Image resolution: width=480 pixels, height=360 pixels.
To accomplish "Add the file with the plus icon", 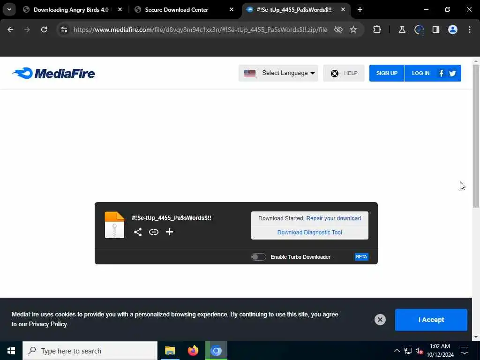I will [169, 232].
